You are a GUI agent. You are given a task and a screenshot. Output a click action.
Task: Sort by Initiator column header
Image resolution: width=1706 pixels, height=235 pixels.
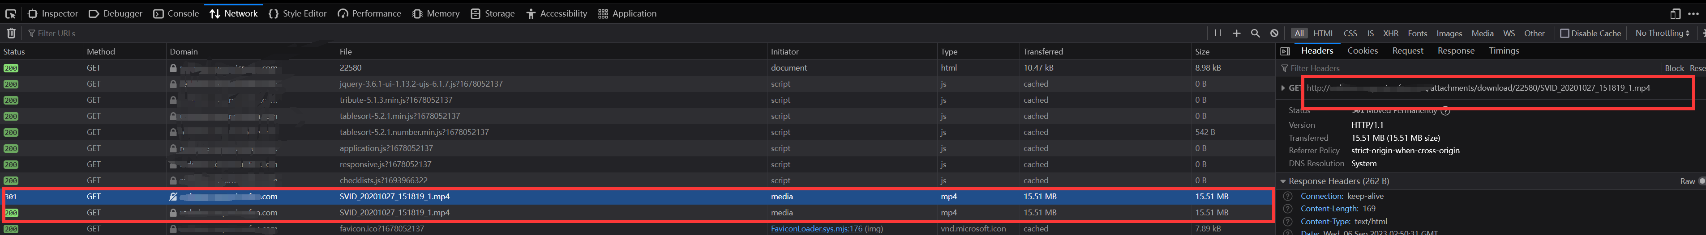pyautogui.click(x=852, y=51)
